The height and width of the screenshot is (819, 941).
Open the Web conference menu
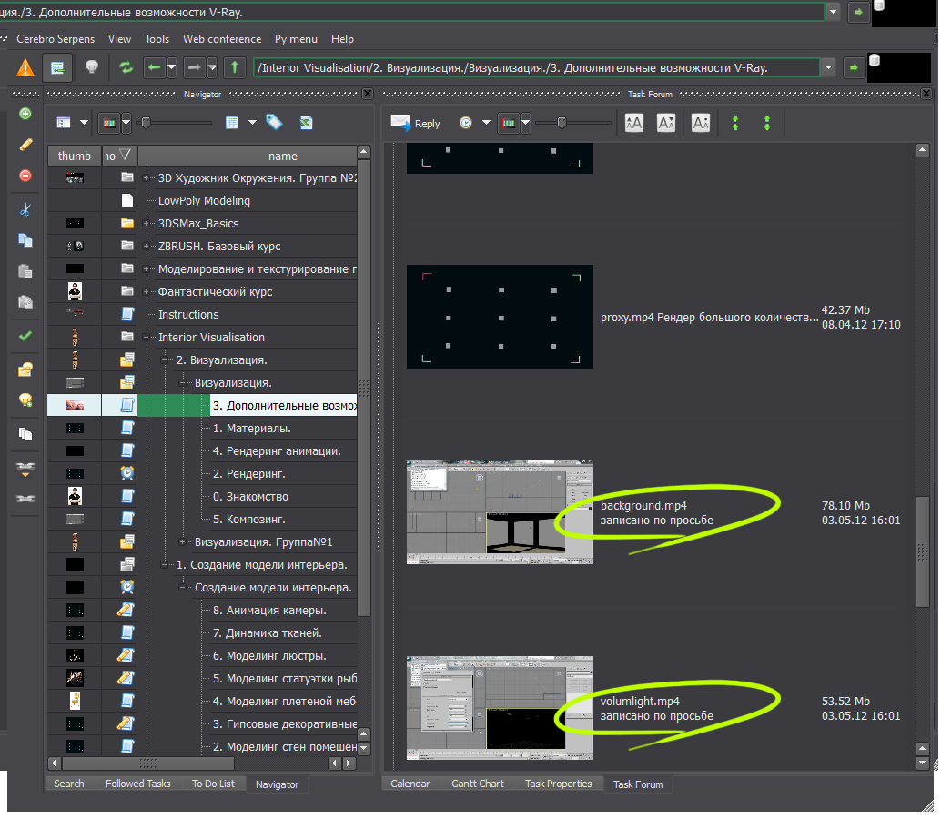(x=221, y=39)
